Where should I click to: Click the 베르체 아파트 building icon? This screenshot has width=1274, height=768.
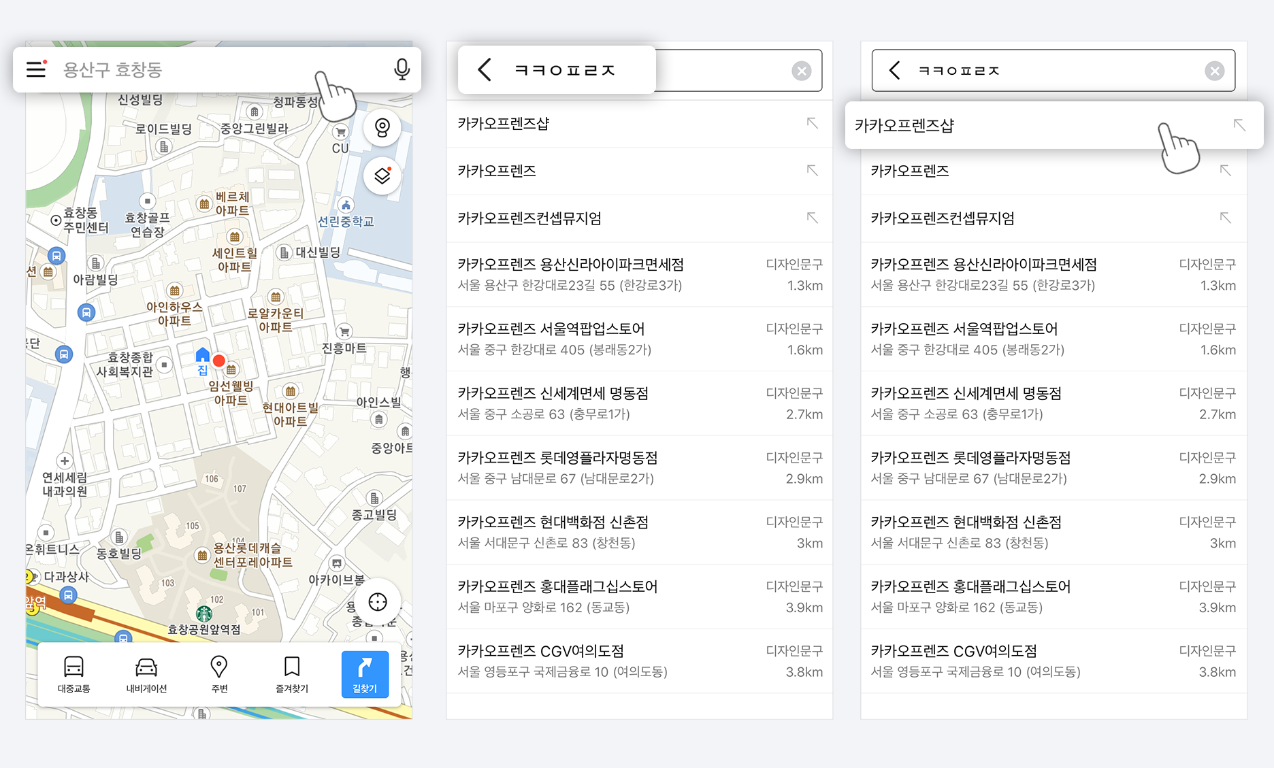click(203, 204)
